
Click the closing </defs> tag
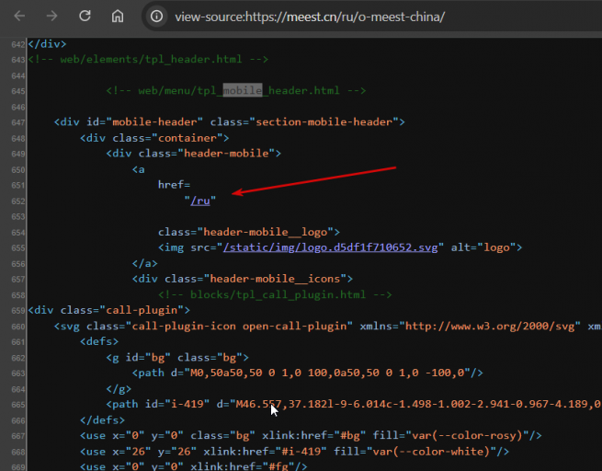point(102,419)
